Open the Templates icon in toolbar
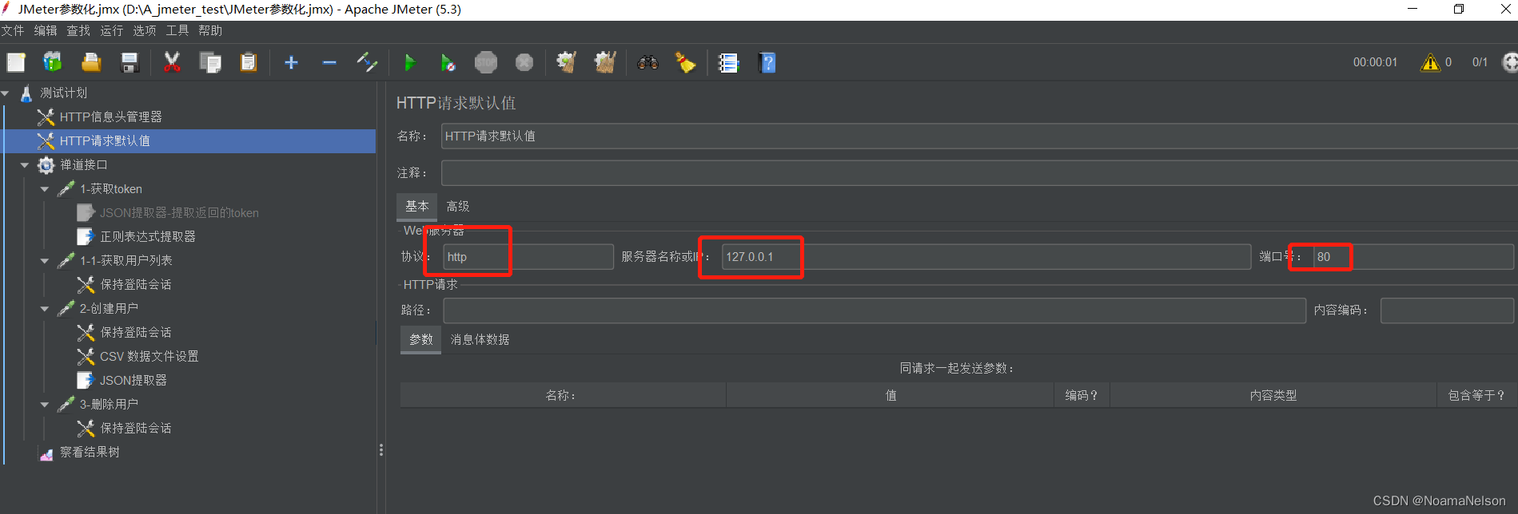This screenshot has width=1518, height=514. (x=53, y=62)
